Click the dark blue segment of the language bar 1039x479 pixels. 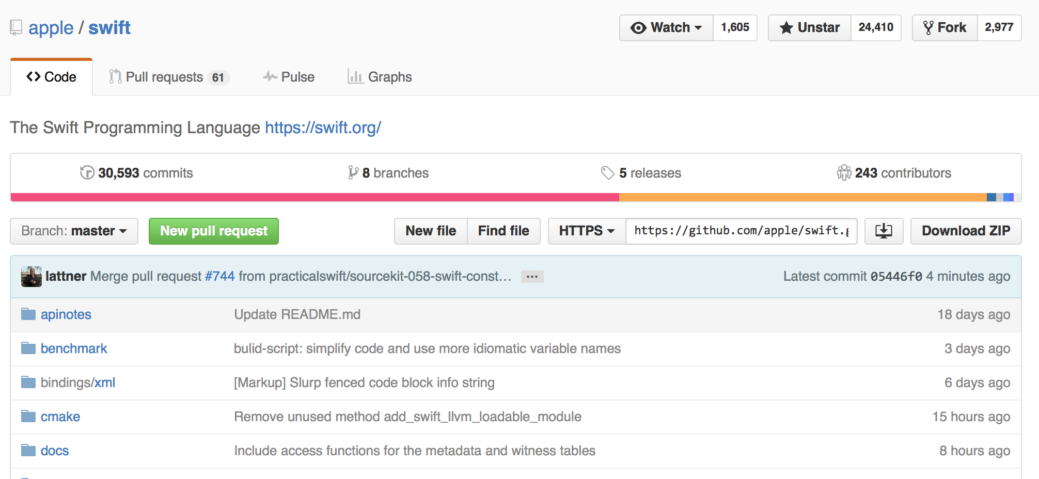point(991,197)
